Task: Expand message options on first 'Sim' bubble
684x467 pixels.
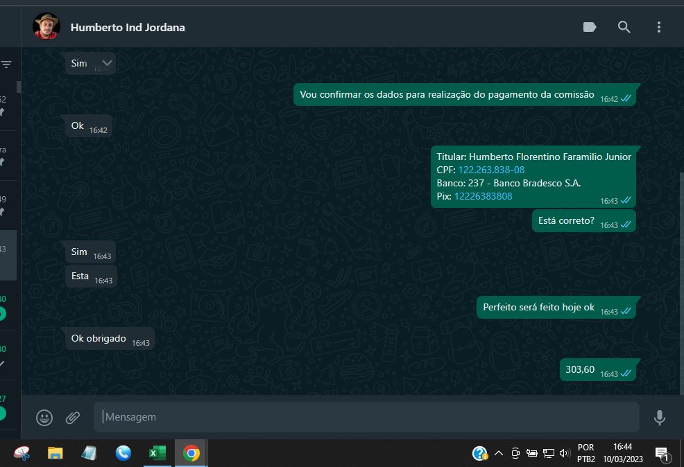Action: (107, 62)
